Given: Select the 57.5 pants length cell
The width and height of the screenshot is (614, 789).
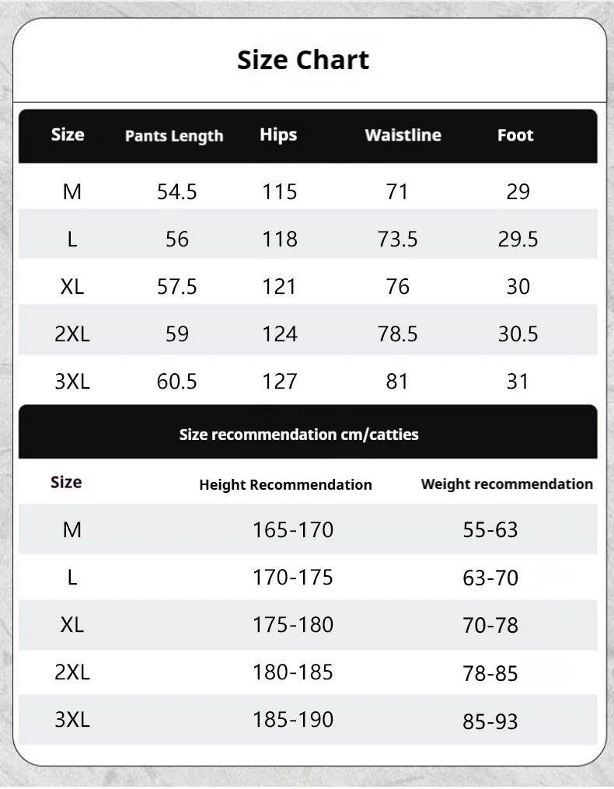Looking at the screenshot, I should (177, 286).
